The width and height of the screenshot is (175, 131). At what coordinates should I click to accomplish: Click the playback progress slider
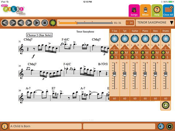tap(86, 23)
